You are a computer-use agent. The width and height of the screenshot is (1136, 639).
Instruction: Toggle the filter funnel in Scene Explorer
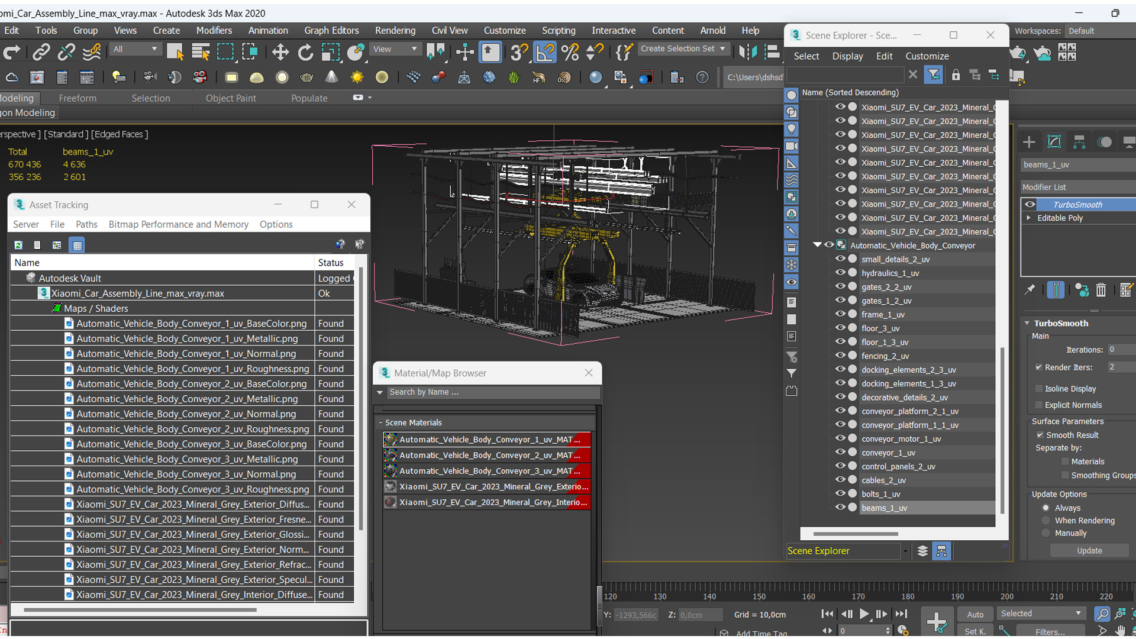click(x=933, y=75)
